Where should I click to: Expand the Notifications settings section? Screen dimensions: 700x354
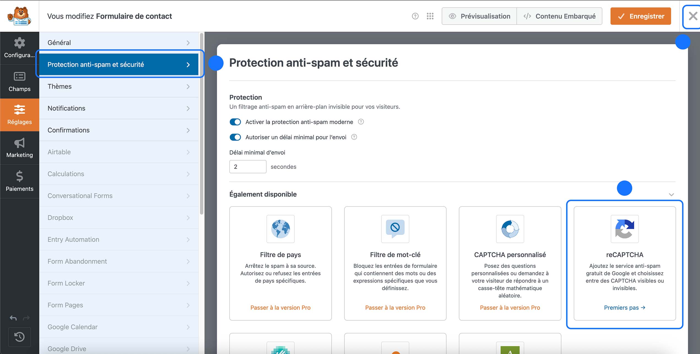coord(119,108)
